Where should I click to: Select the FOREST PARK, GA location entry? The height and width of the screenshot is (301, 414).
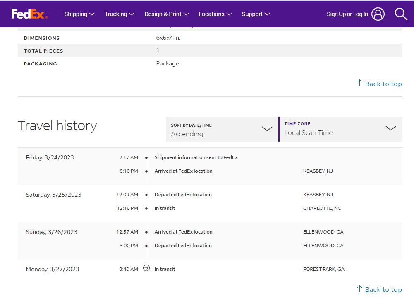pos(323,269)
